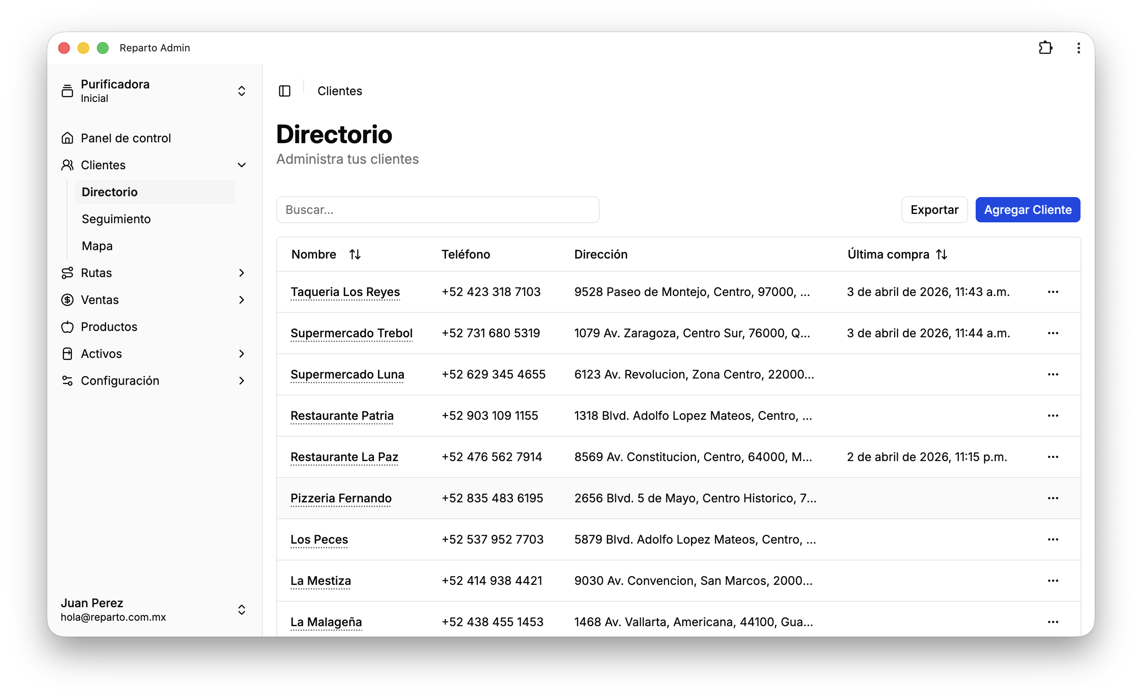
Task: Open Restaurante Patria client link
Action: pos(342,416)
